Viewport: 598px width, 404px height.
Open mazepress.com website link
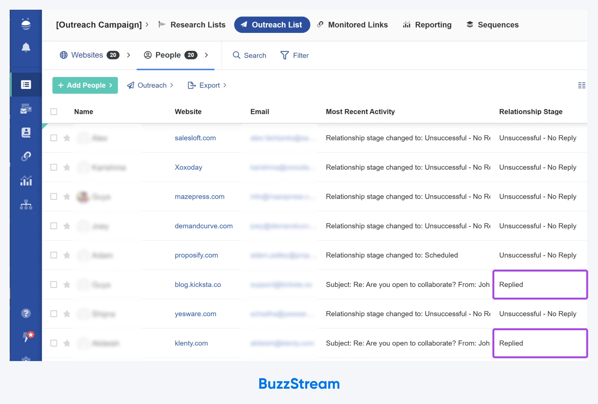click(200, 197)
